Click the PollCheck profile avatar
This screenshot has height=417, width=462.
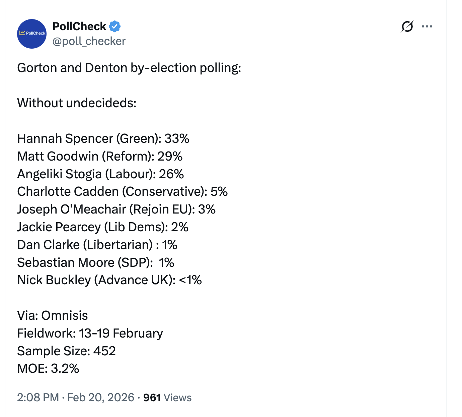pyautogui.click(x=32, y=34)
